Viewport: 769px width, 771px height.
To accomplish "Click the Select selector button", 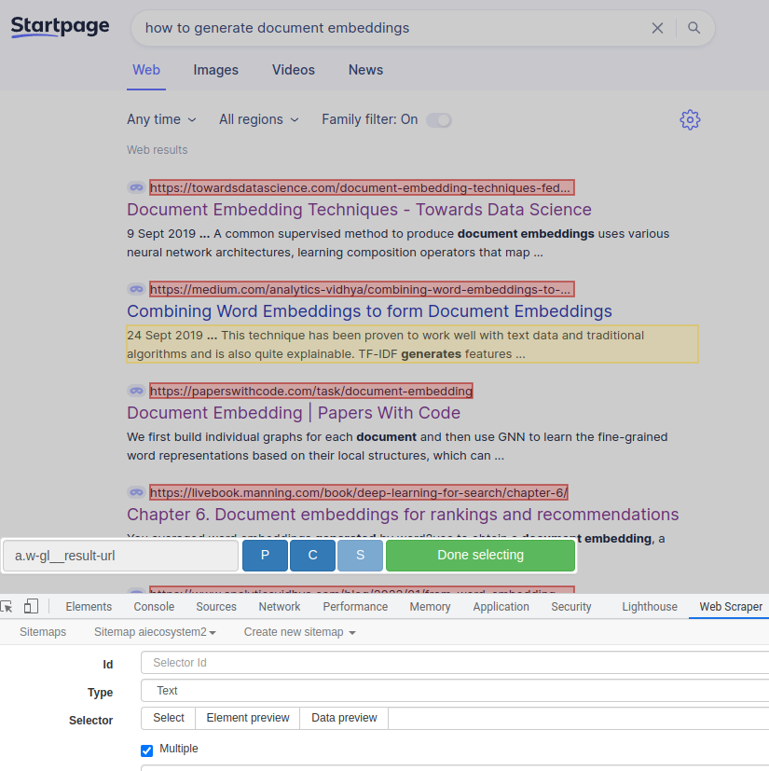I will 168,718.
